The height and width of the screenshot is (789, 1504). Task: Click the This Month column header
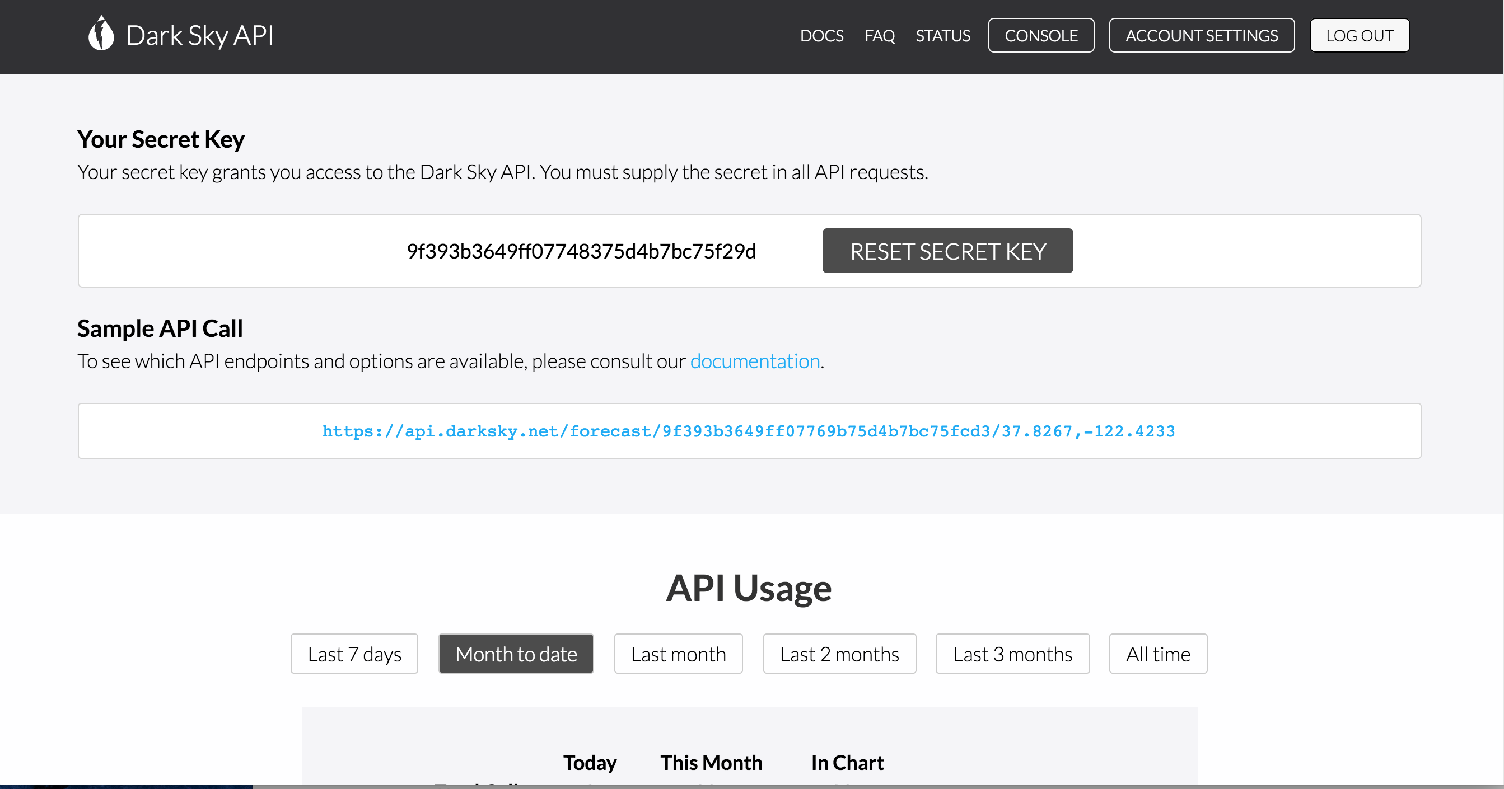click(x=711, y=762)
